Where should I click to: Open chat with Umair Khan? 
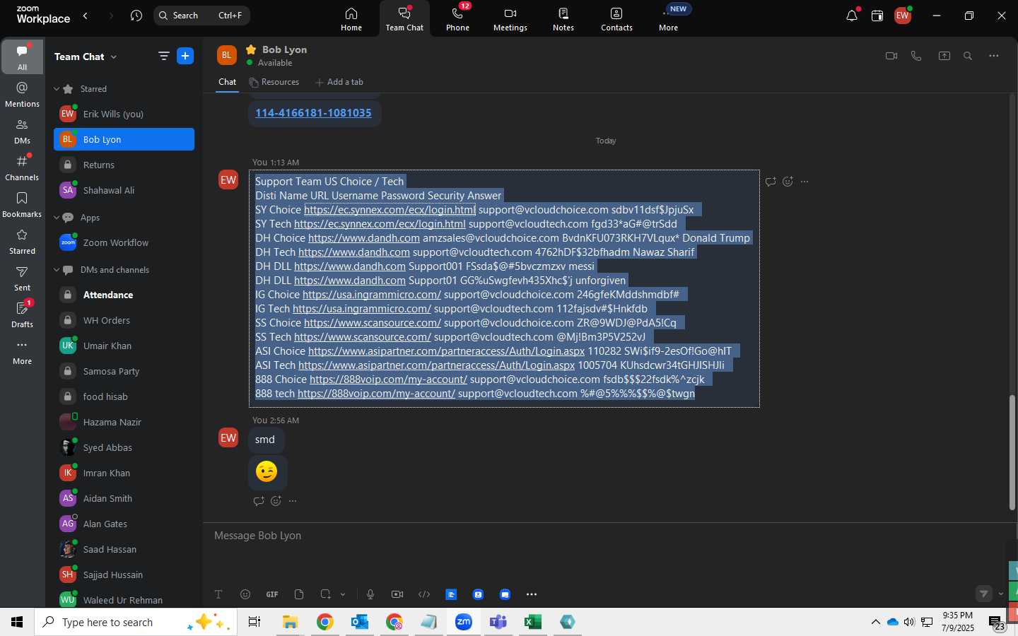[x=124, y=346]
